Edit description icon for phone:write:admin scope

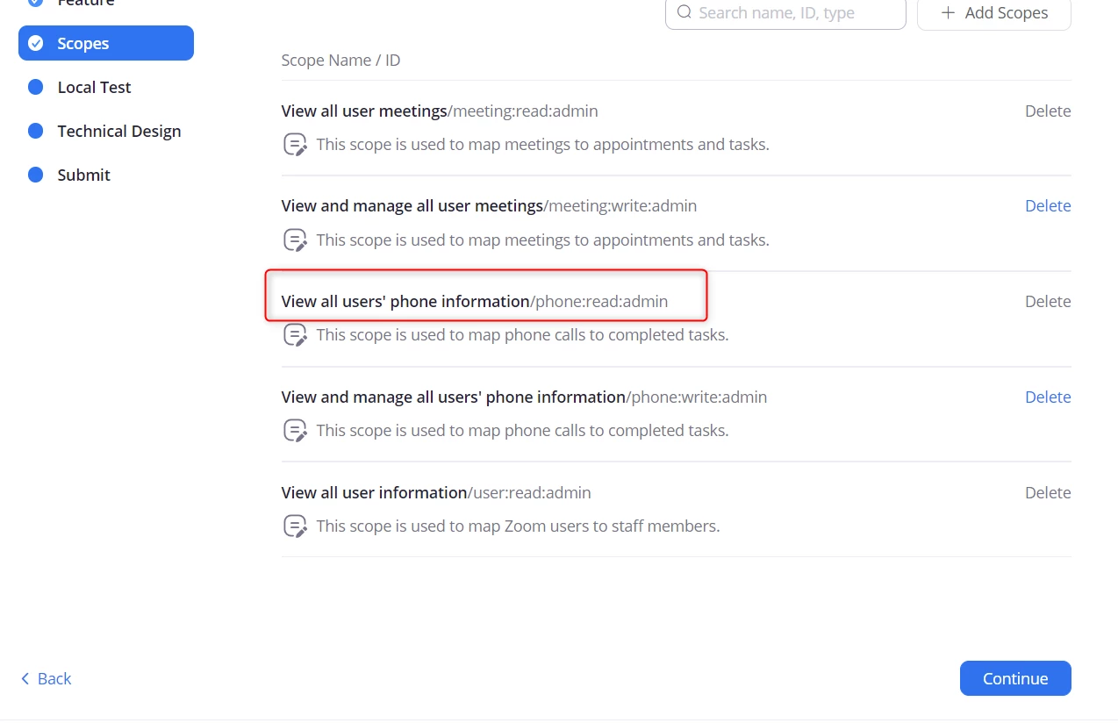(x=296, y=431)
